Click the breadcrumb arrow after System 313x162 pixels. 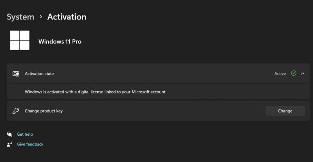(41, 17)
